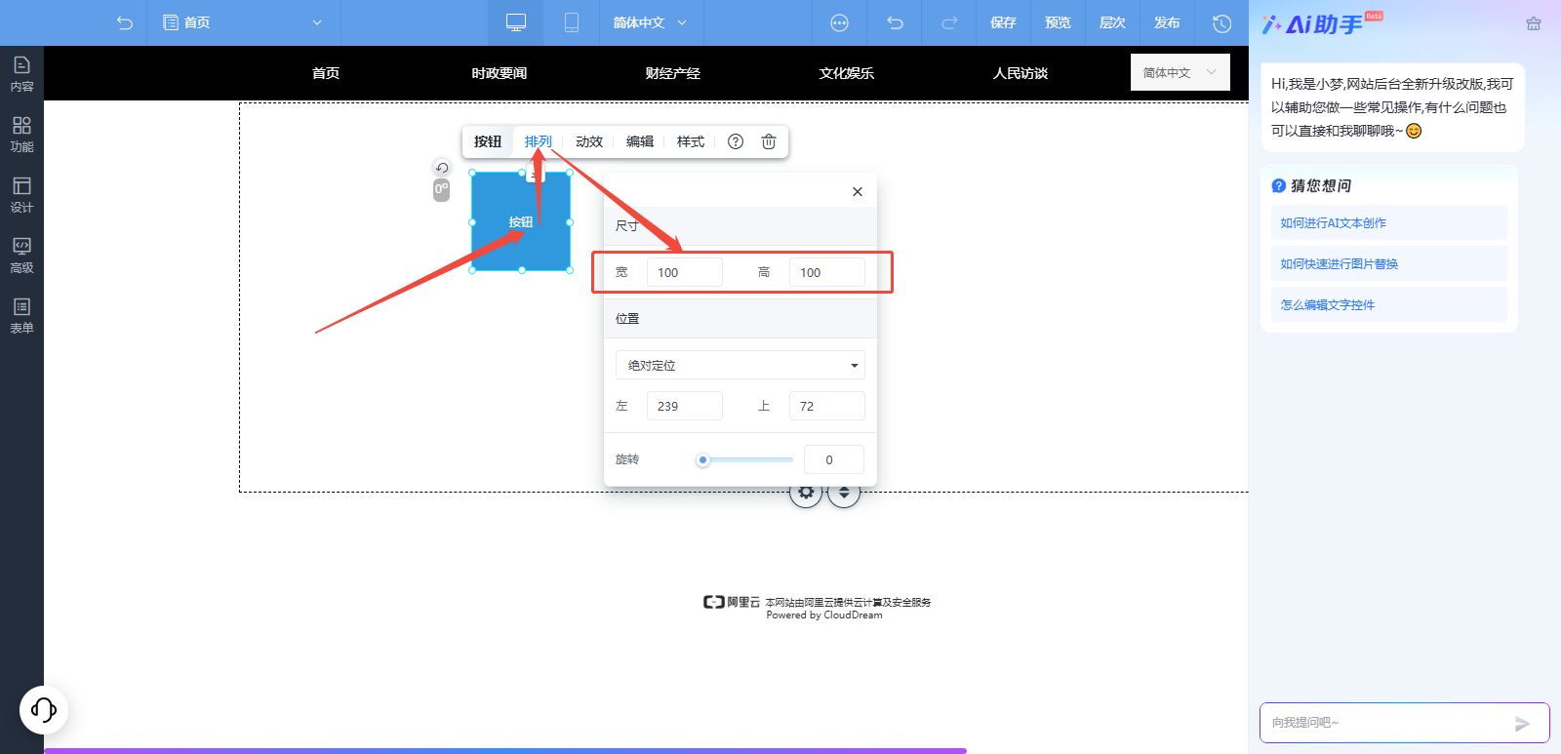Click the 旋转 rotation slider handle
The height and width of the screenshot is (754, 1561).
click(702, 459)
